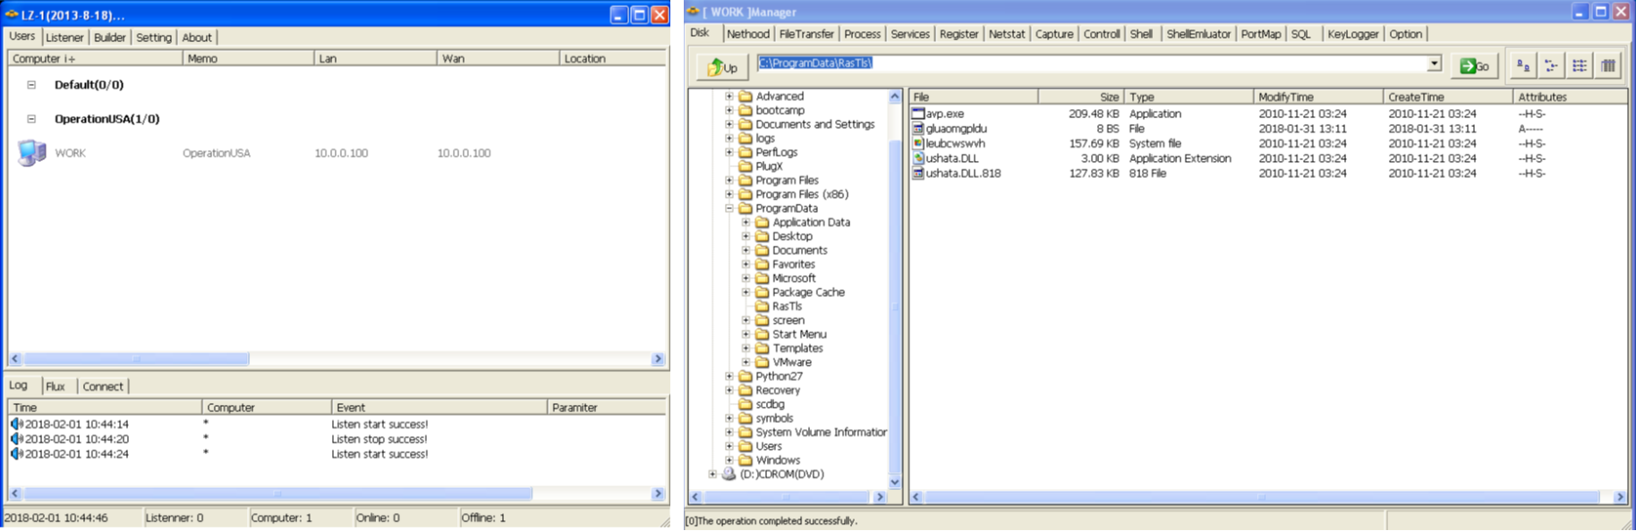Screen dimensions: 1636x531
Task: Switch to small icons view
Action: [1551, 66]
